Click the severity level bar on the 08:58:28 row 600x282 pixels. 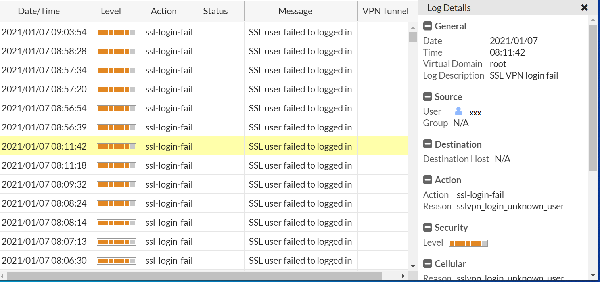click(116, 51)
